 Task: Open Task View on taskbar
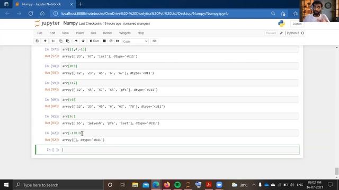[x=123, y=185]
